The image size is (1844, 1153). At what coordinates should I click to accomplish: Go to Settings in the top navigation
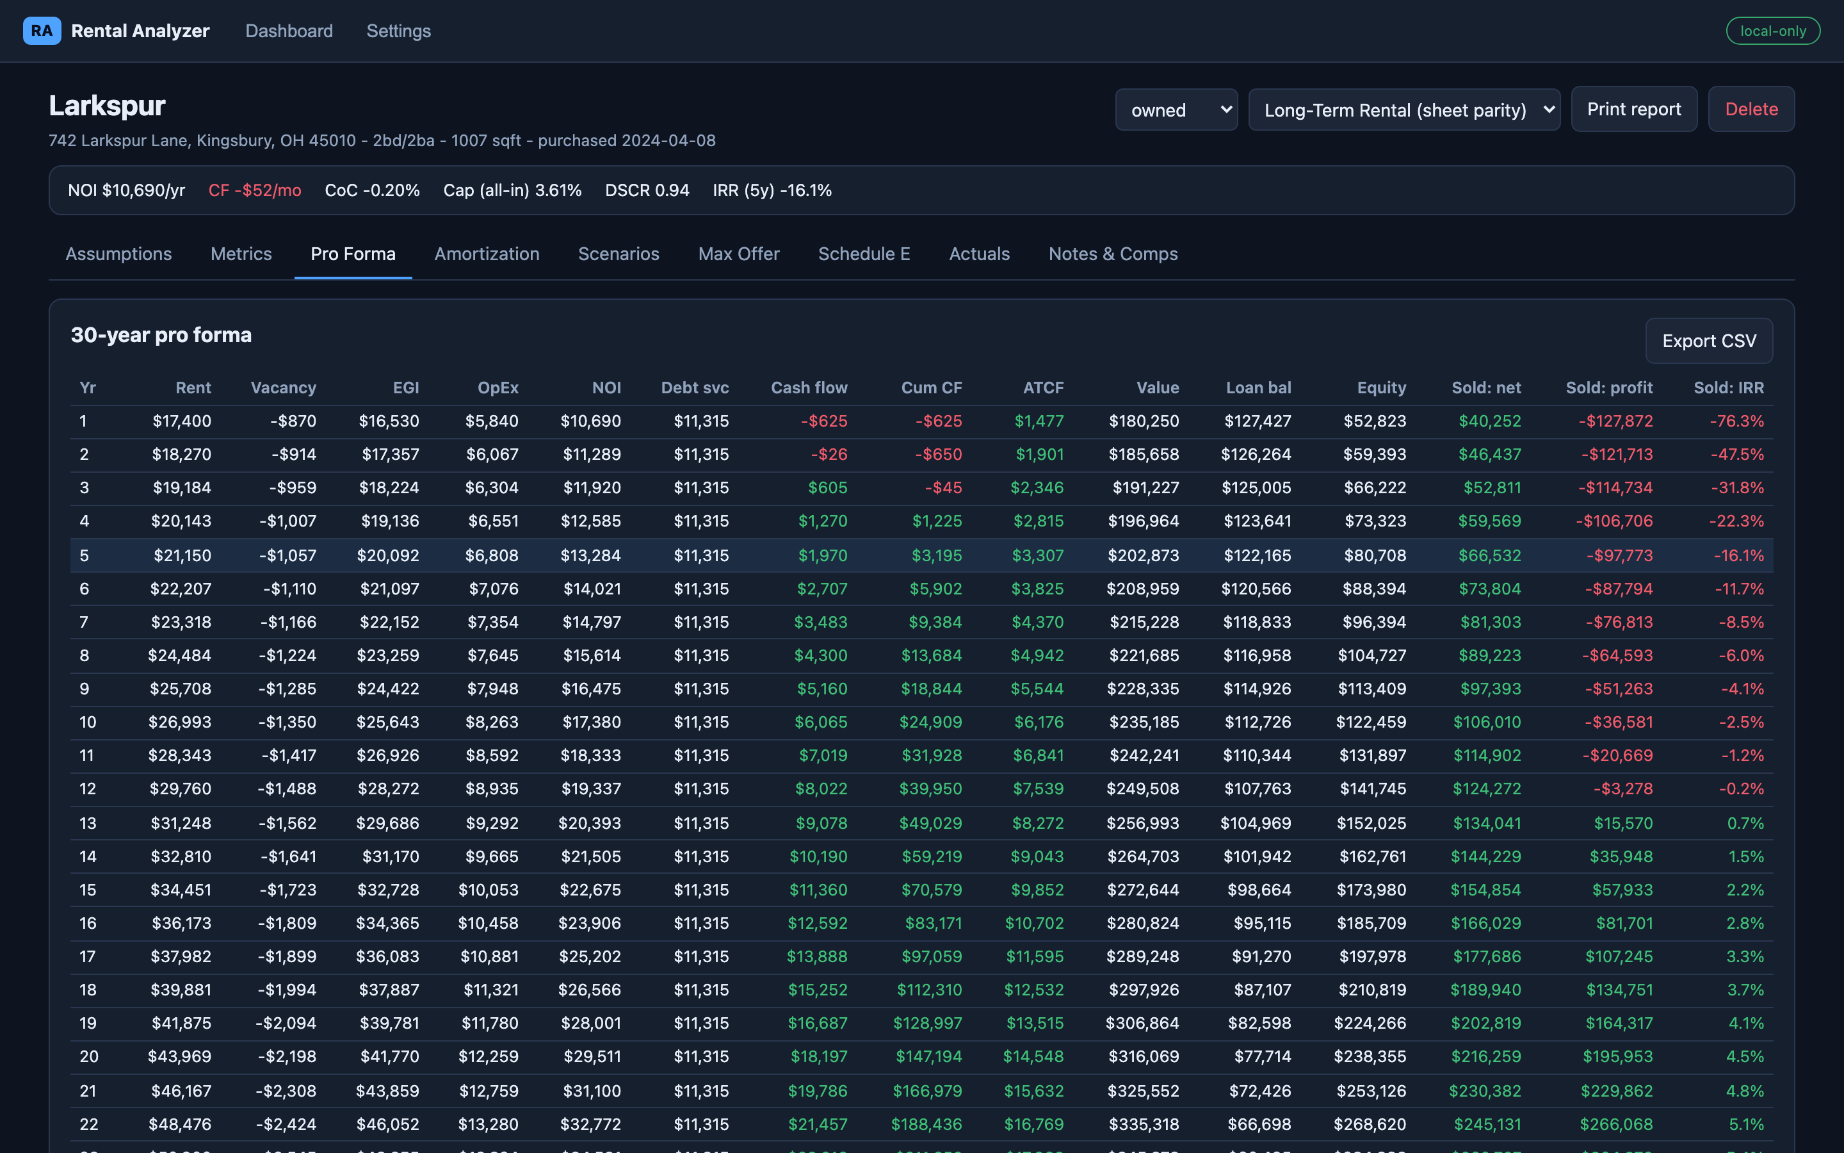[x=398, y=31]
